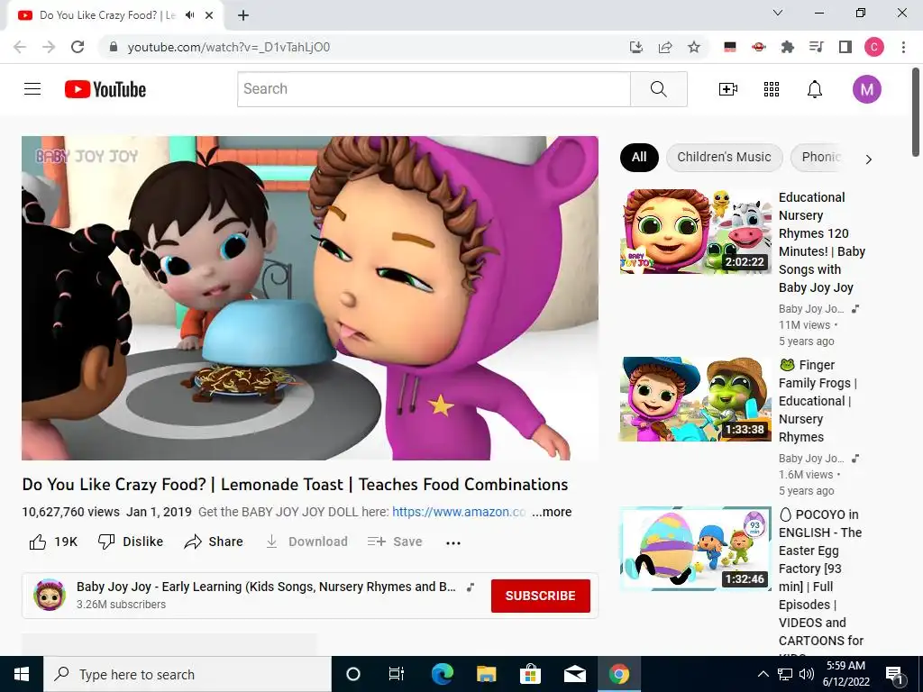Open the Windows notification center
The width and height of the screenshot is (923, 692).
(x=894, y=674)
